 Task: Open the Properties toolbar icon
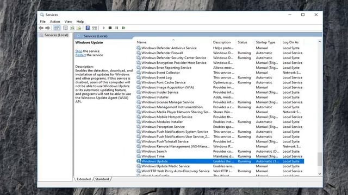coord(65,28)
